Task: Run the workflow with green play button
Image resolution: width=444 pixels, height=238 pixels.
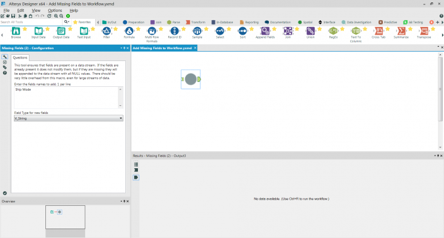Action: pyautogui.click(x=68, y=16)
